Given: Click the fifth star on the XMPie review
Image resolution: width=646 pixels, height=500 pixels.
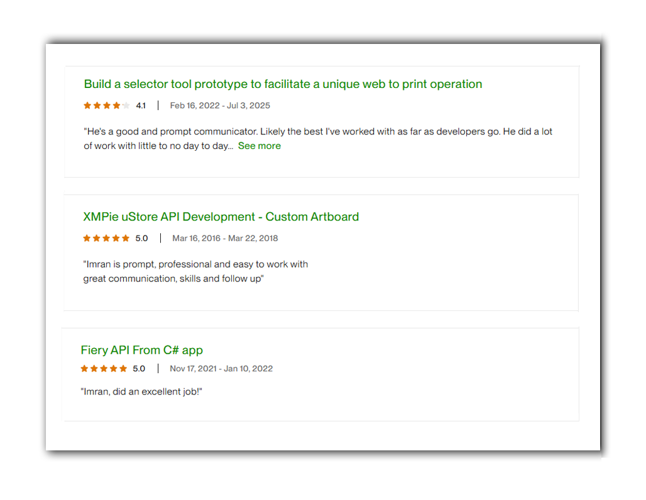Looking at the screenshot, I should pos(124,239).
